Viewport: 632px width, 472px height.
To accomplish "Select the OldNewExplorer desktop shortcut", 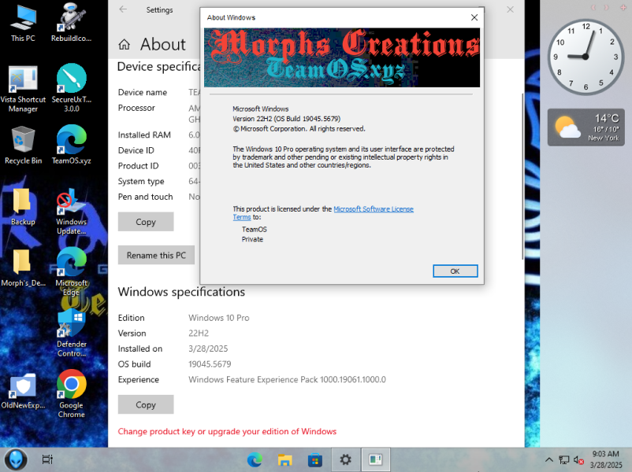I will (23, 390).
